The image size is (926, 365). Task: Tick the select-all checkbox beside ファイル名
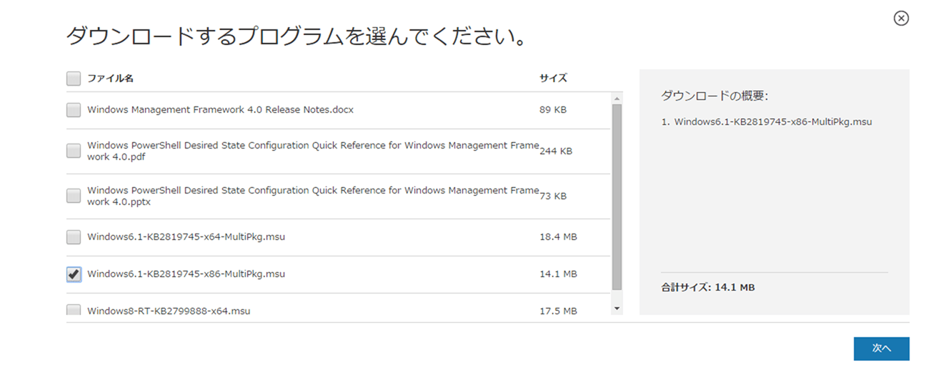click(74, 79)
